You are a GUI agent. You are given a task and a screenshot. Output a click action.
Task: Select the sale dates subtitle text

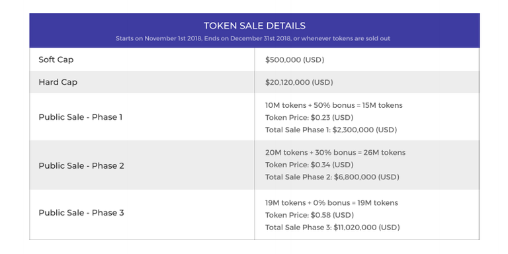[x=253, y=38]
